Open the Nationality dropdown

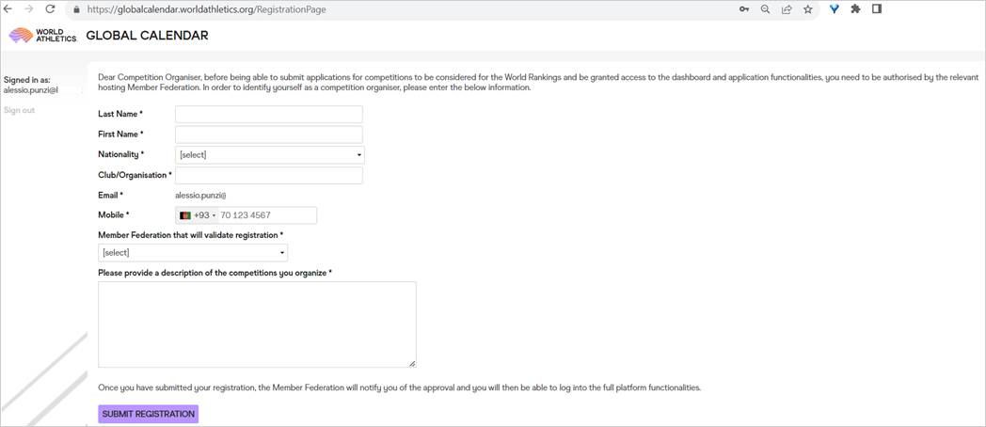pyautogui.click(x=269, y=155)
